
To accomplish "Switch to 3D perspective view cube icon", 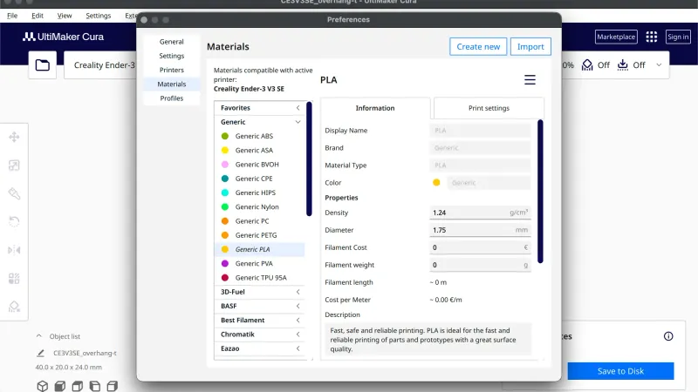I will click(42, 386).
